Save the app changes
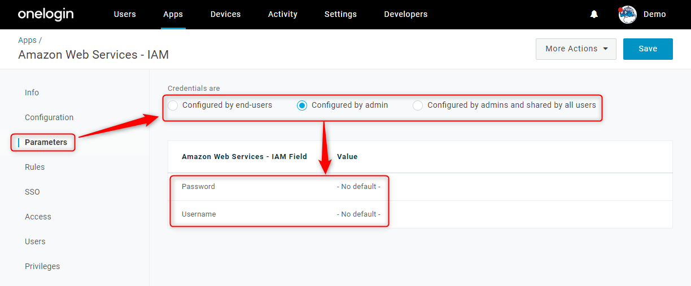Image resolution: width=691 pixels, height=286 pixels. 648,49
